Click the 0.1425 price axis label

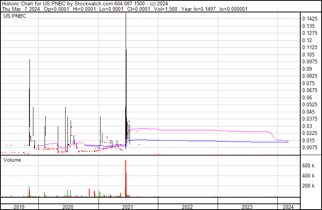(310, 19)
